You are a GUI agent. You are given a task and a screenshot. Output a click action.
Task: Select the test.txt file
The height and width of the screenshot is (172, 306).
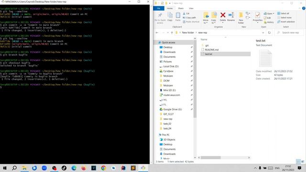225,54
